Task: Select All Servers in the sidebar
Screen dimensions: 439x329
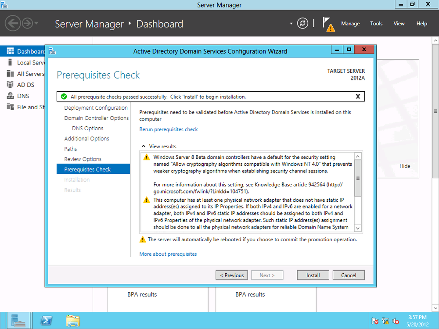Action: tap(23, 74)
